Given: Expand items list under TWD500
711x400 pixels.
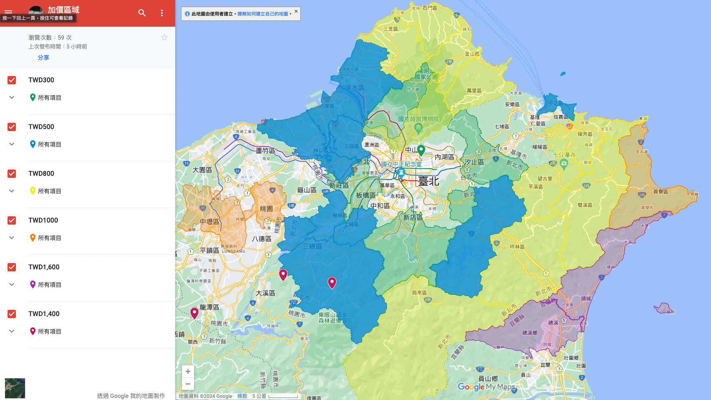Looking at the screenshot, I should pyautogui.click(x=12, y=144).
